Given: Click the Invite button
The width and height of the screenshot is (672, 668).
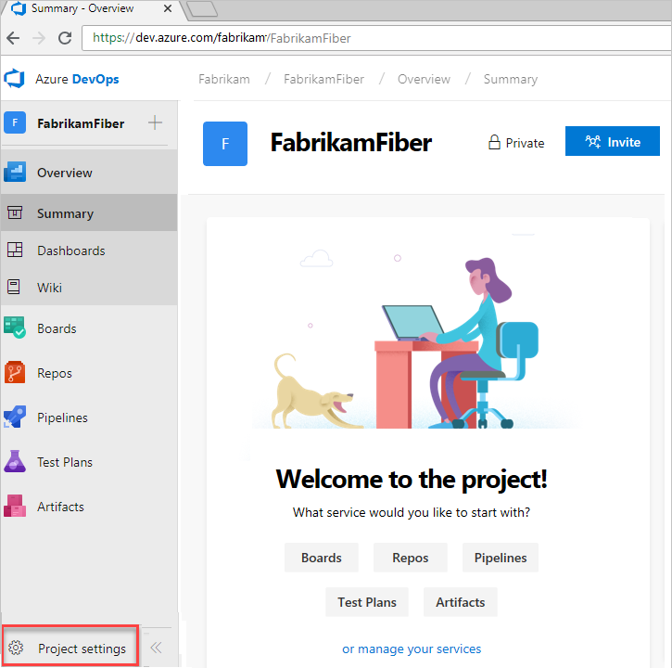Looking at the screenshot, I should point(613,141).
